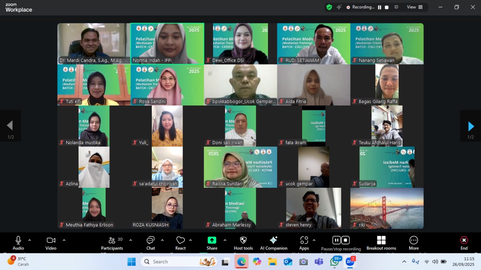Expand audio settings arrow beside Audio

coord(30,240)
